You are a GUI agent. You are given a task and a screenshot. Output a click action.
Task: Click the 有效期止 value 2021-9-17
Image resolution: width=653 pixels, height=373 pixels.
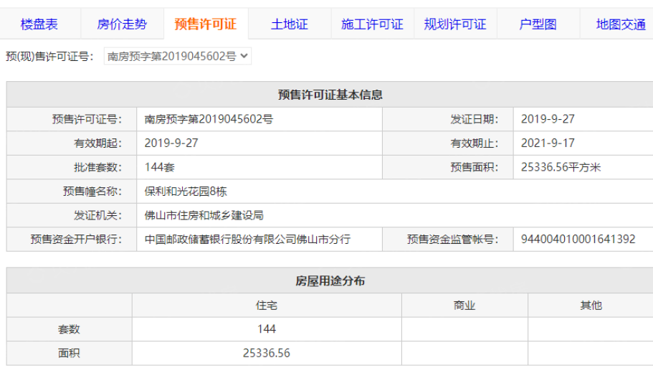(548, 143)
